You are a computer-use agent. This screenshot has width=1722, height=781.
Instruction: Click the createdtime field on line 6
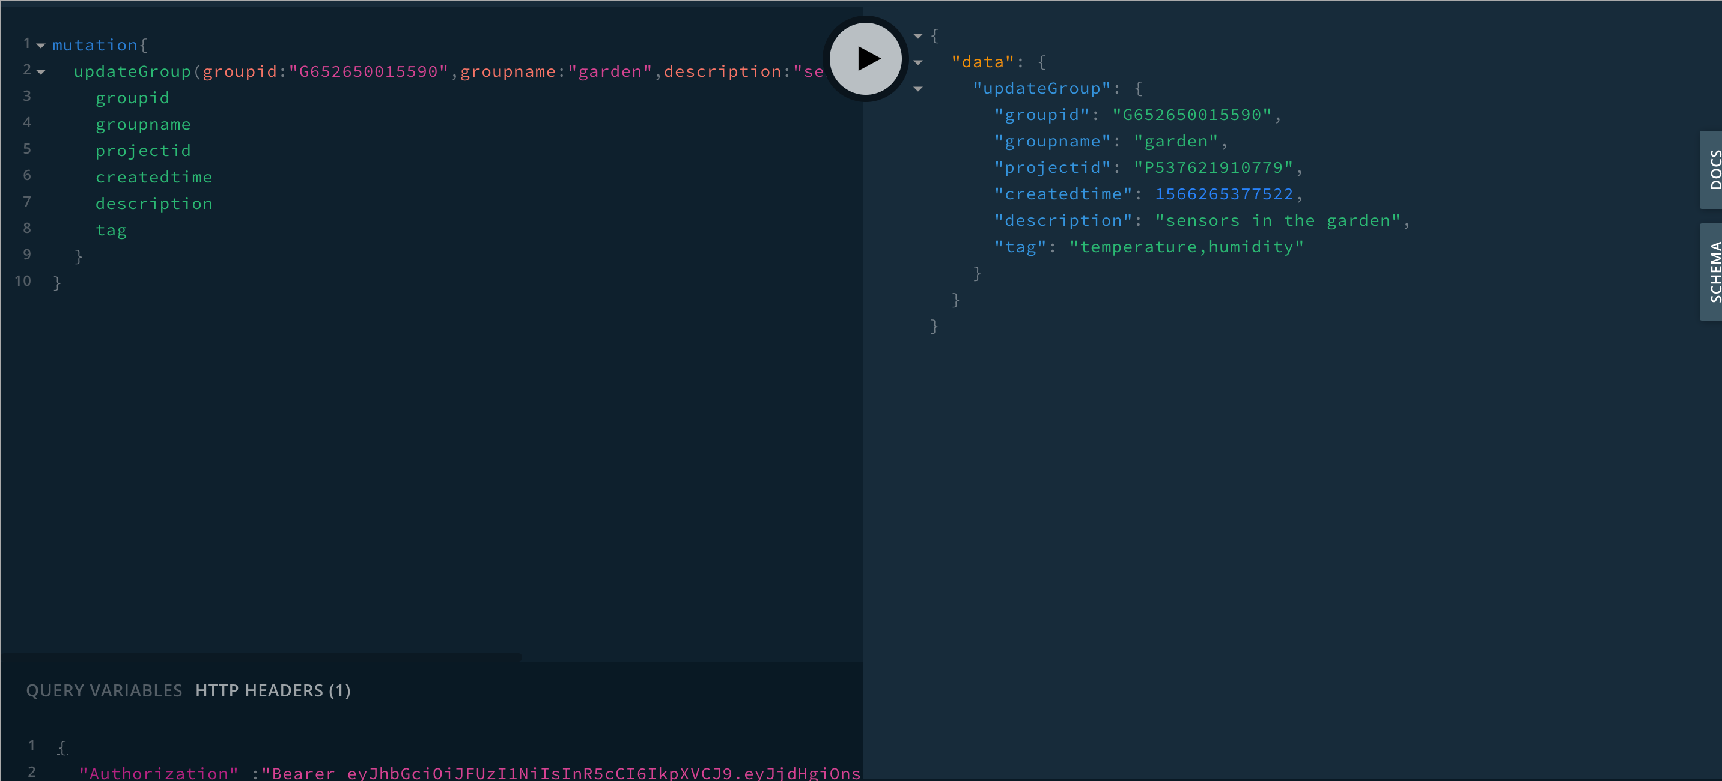tap(154, 177)
